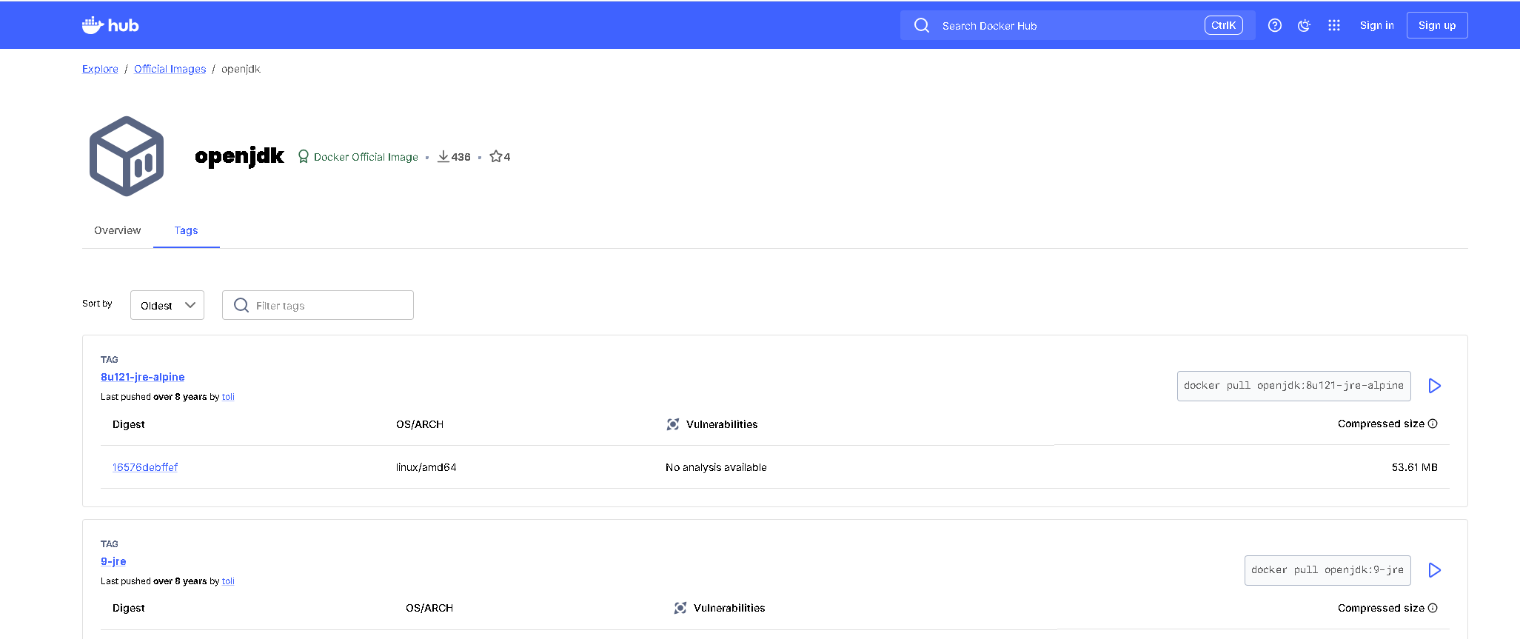This screenshot has width=1520, height=639.
Task: Click the Sign up button
Action: [1437, 25]
